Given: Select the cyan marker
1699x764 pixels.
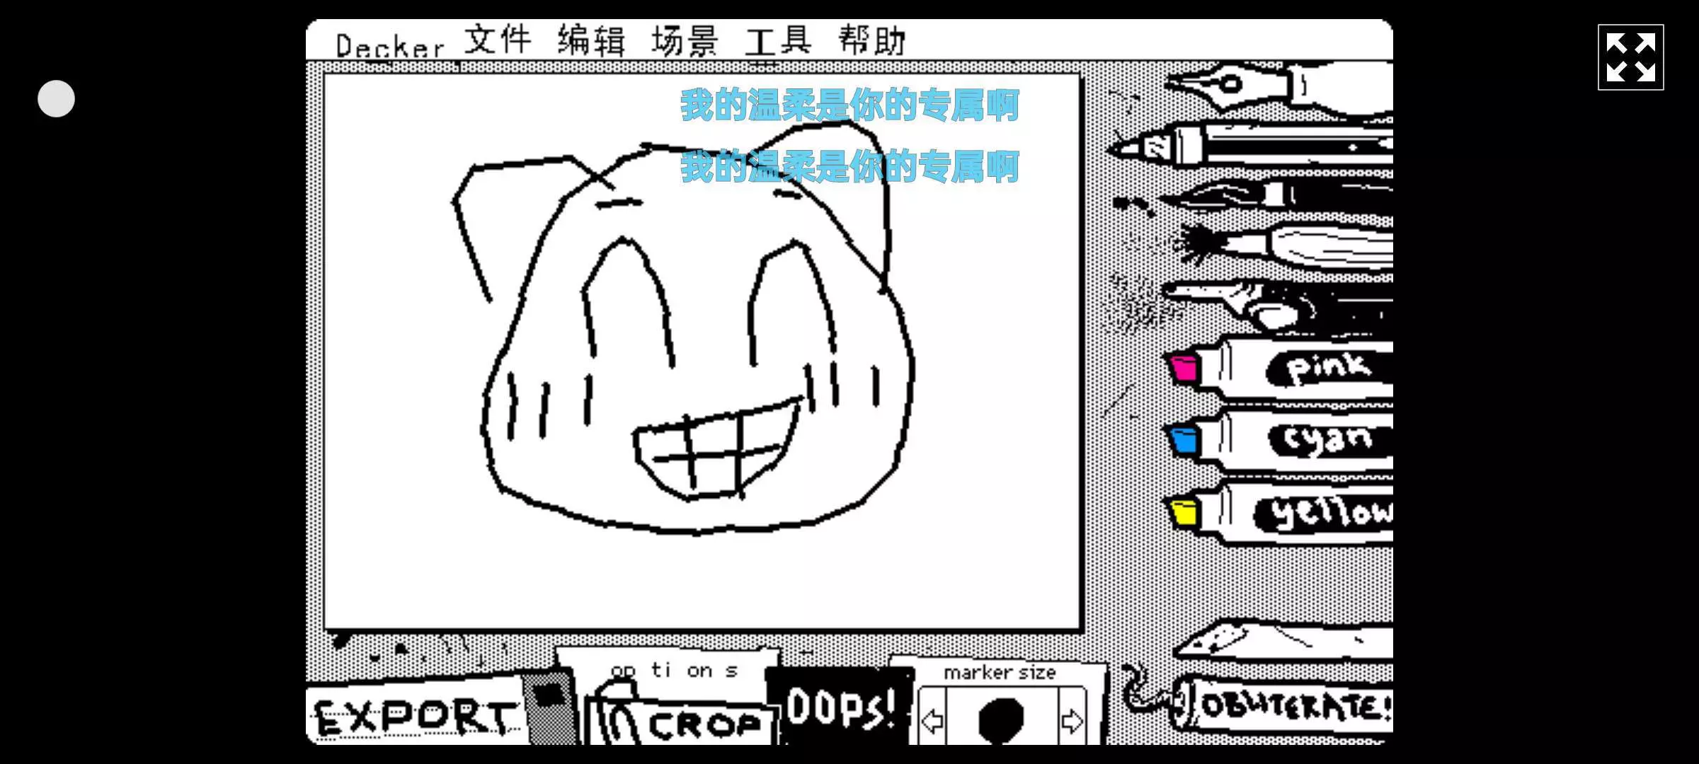Looking at the screenshot, I should tap(1281, 440).
